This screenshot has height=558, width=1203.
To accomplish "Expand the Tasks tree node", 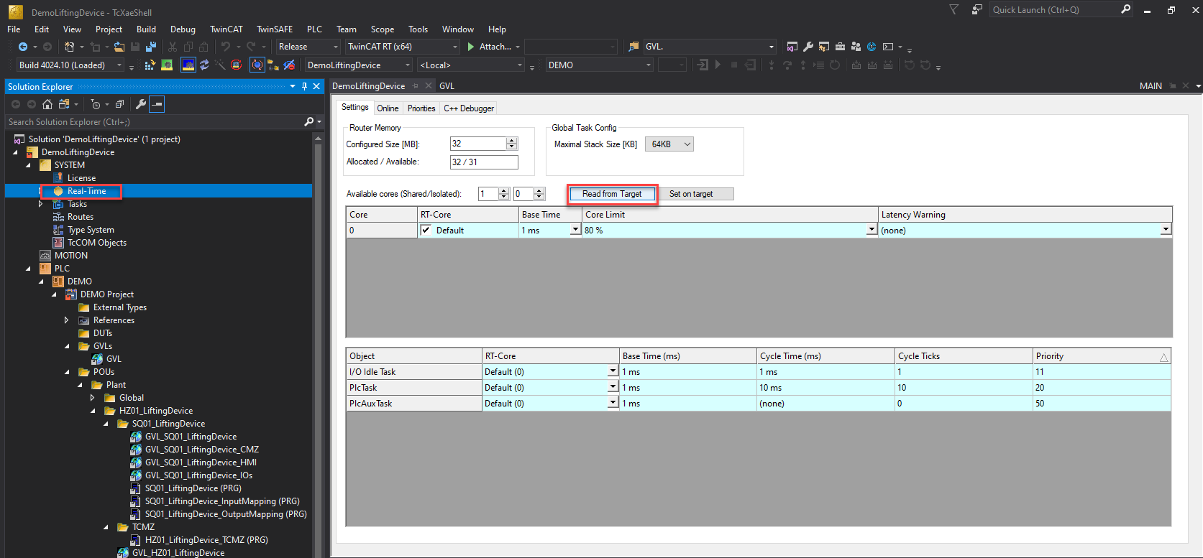I will click(41, 204).
